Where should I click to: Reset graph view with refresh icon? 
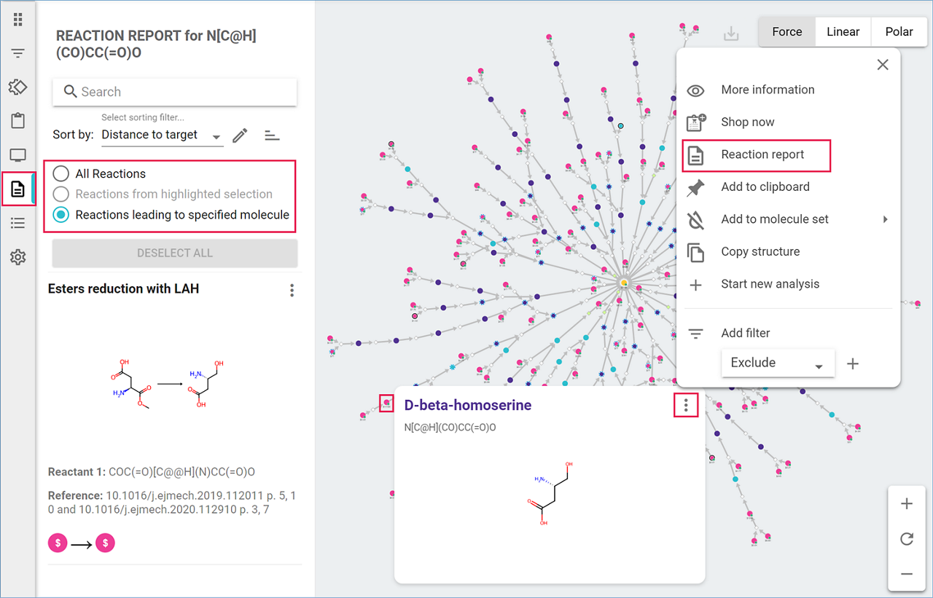[x=907, y=539]
